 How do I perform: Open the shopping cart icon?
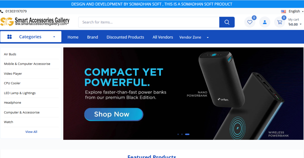pos(280,22)
